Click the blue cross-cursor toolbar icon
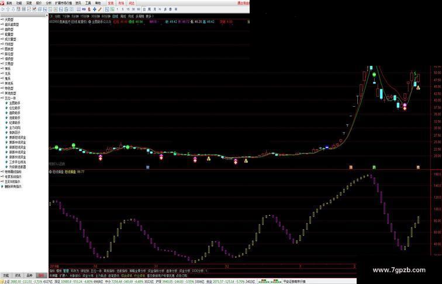442x284 pixels. [95, 9]
